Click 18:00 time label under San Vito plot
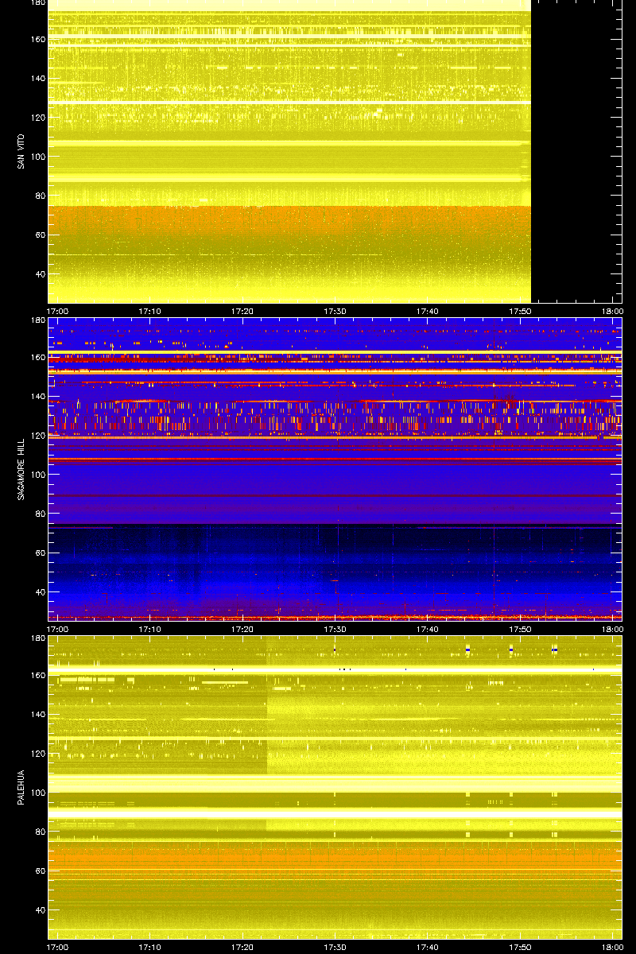 612,311
